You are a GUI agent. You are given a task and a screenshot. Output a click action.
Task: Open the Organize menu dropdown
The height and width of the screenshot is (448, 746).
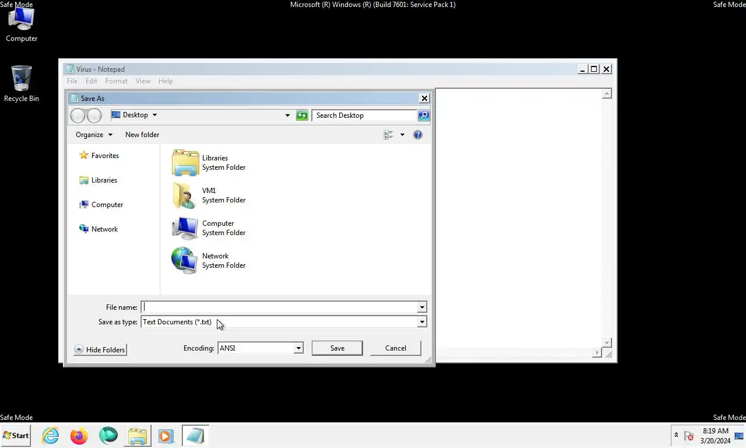pyautogui.click(x=94, y=135)
